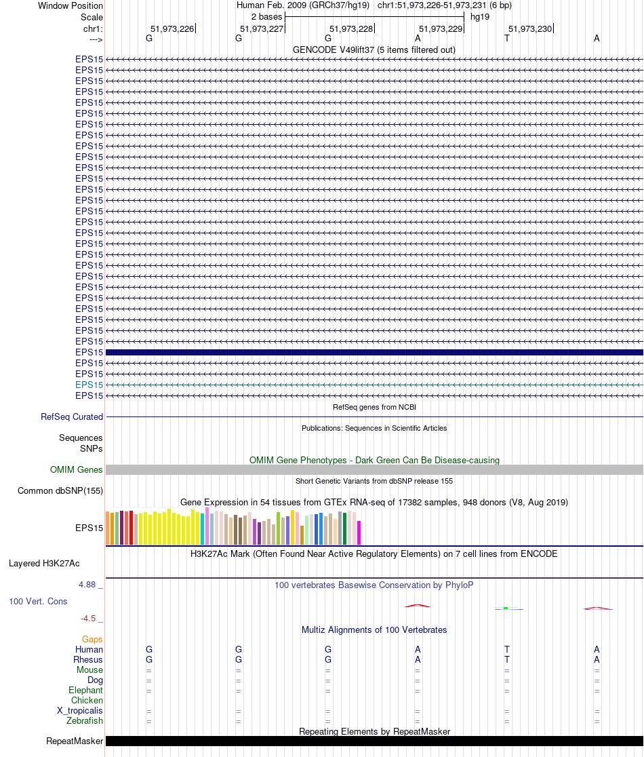Click the thick dark blue EPS15 exon bar

(374, 353)
